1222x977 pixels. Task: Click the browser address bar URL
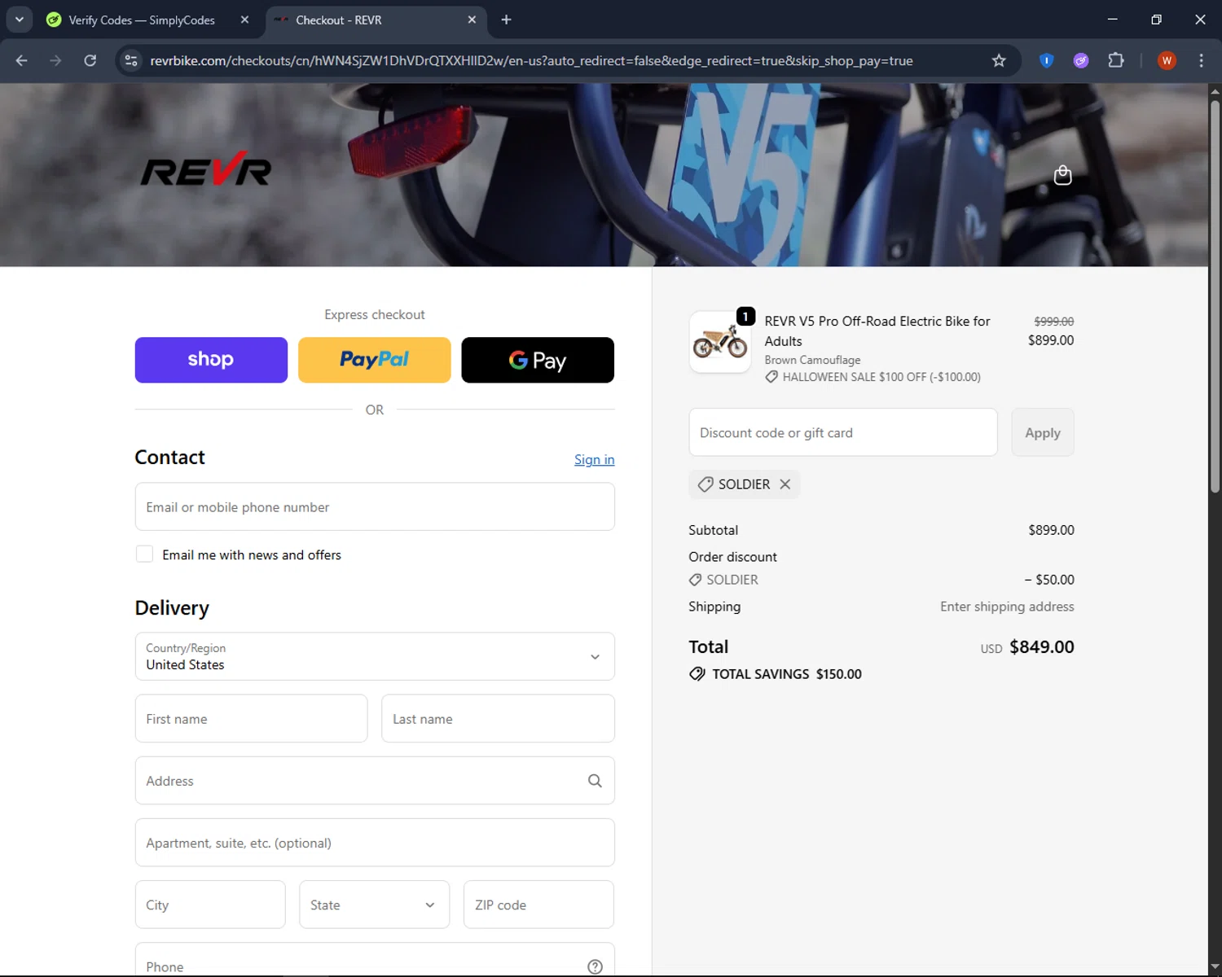(531, 60)
